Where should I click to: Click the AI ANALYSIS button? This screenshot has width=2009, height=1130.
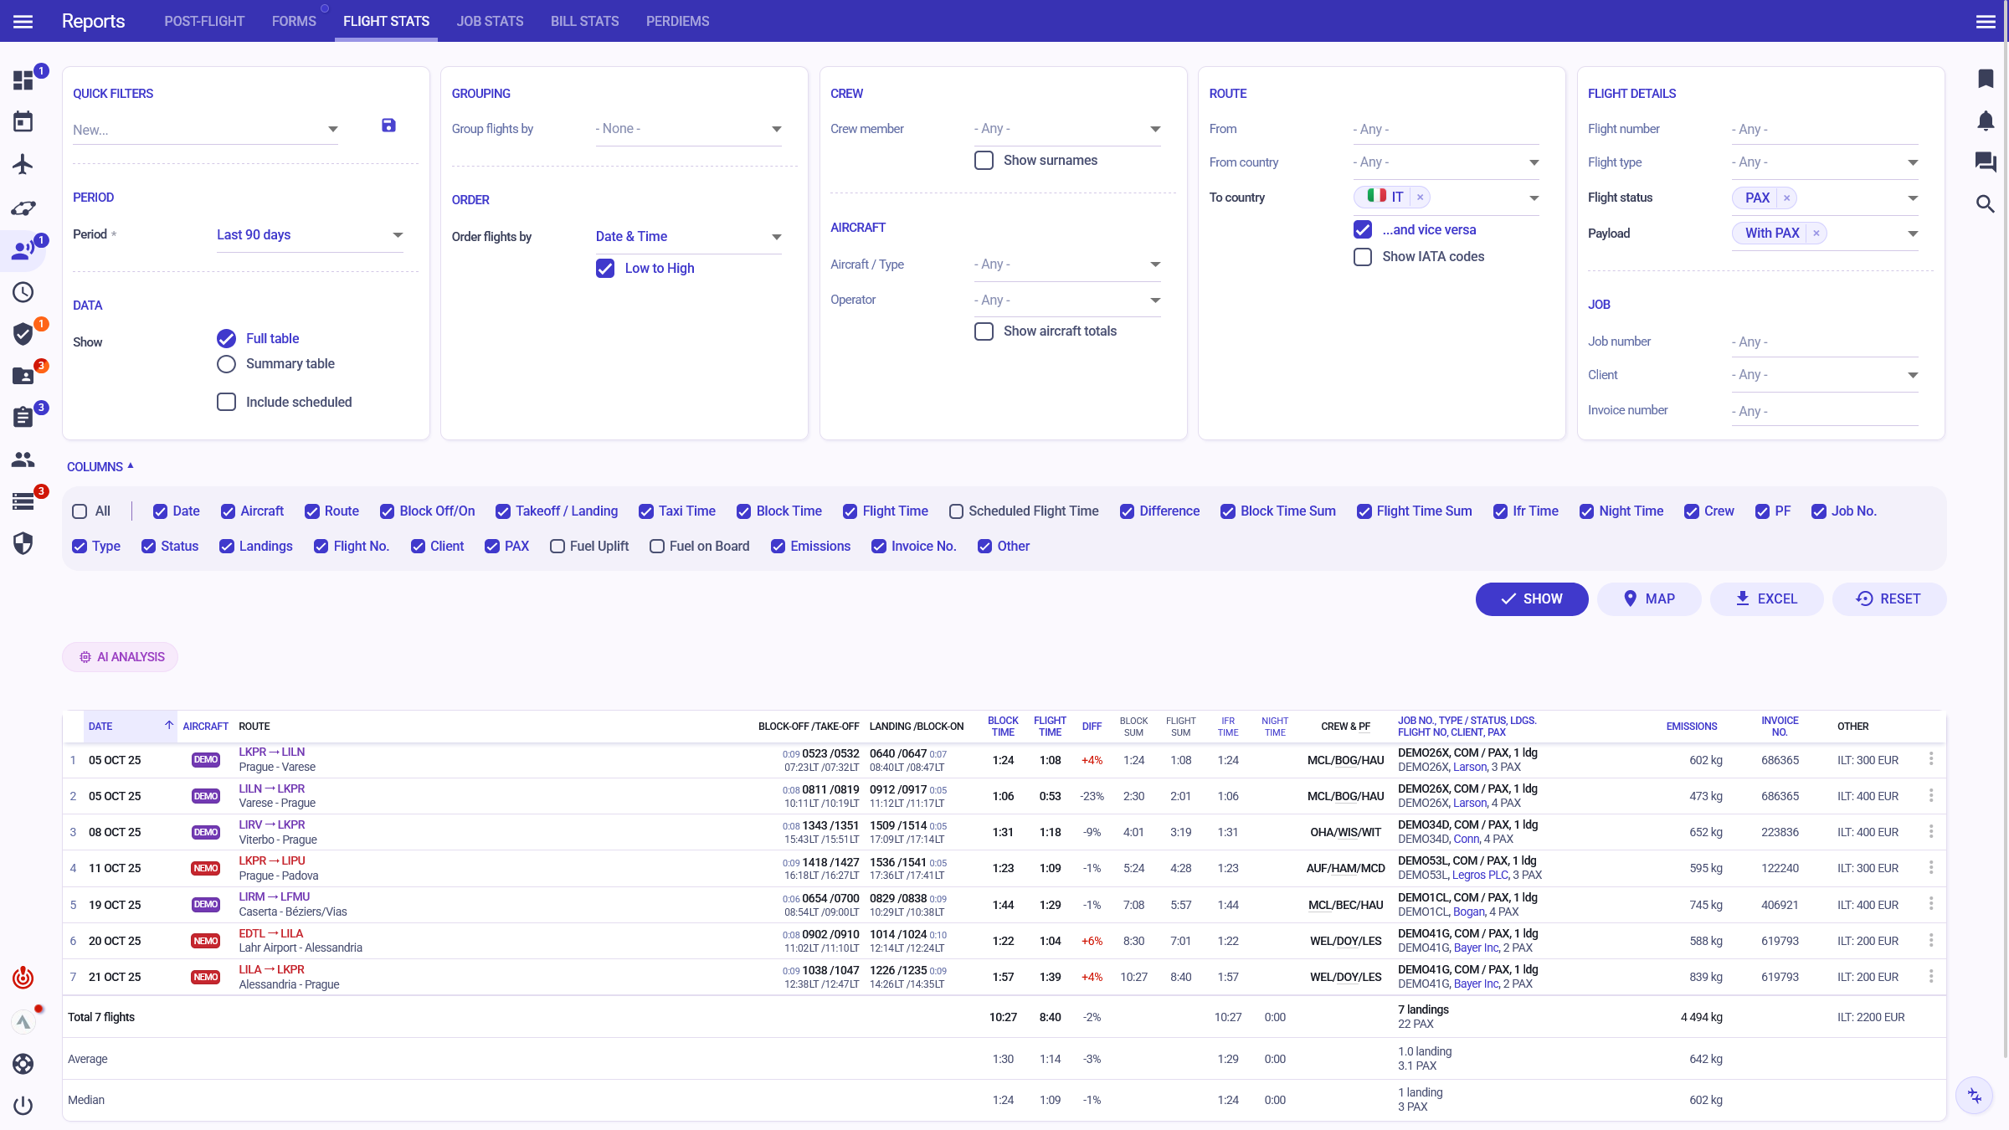click(121, 657)
